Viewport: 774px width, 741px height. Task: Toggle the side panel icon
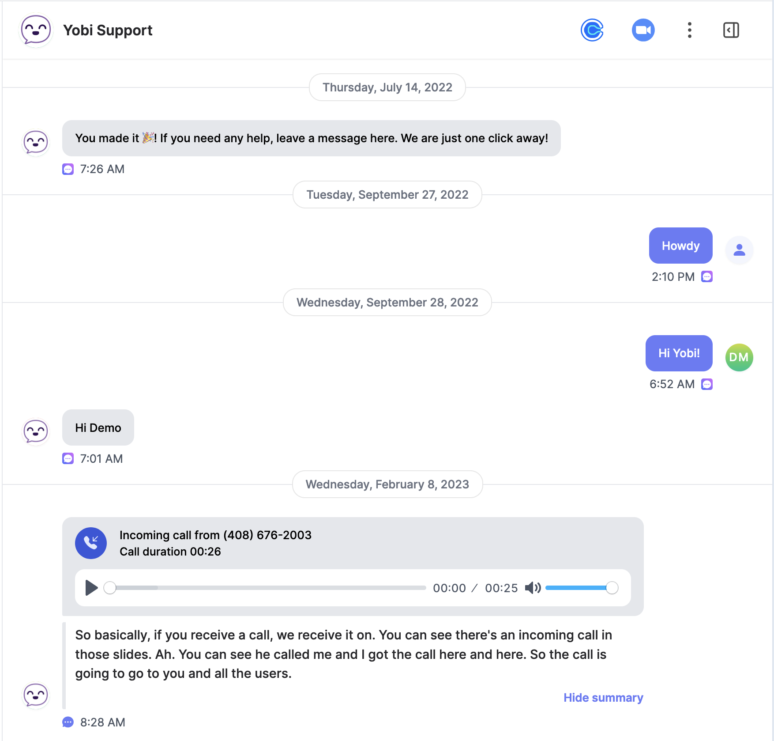point(731,30)
